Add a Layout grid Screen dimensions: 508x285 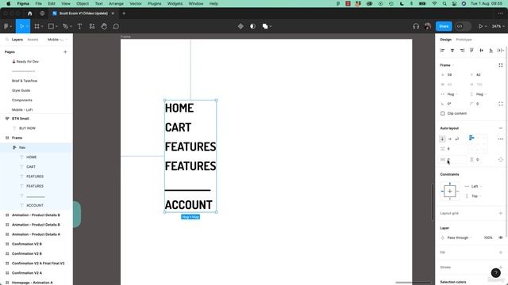(501, 213)
